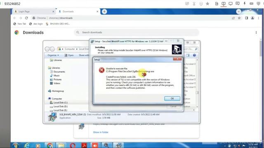Toggle Explorer preview pane icon
Viewport: 264px width, 148px height.
(x=188, y=55)
